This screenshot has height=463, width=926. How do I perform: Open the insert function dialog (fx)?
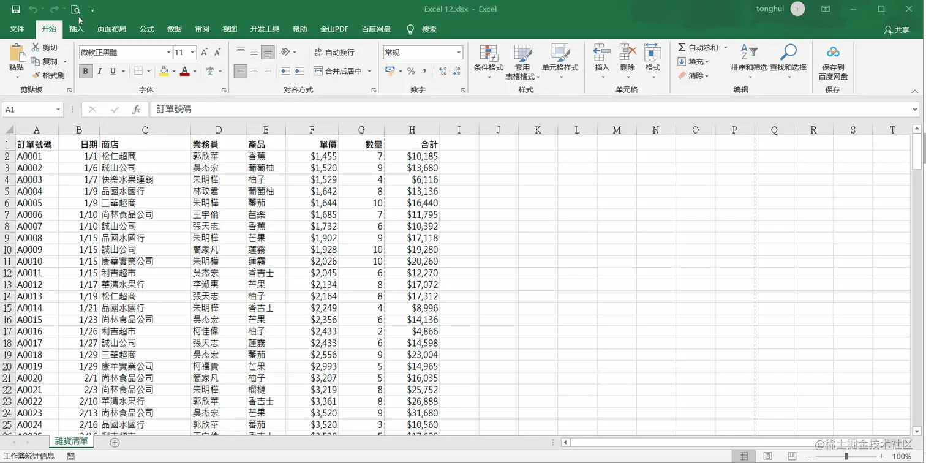[137, 110]
